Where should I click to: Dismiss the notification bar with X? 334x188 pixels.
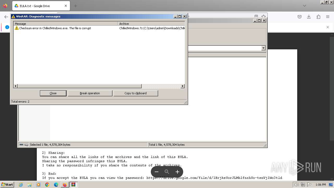(x=328, y=27)
